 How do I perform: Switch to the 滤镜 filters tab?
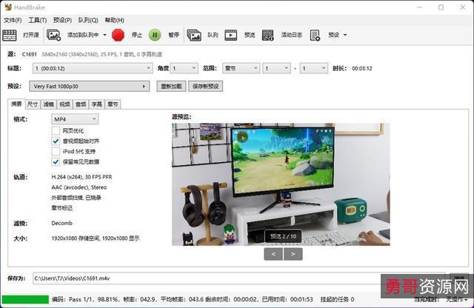click(48, 104)
